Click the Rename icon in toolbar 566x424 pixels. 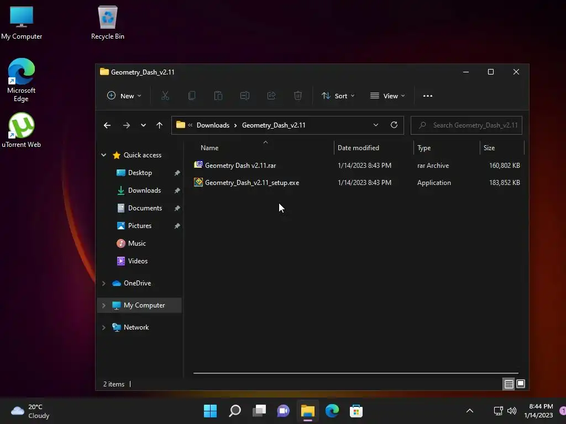pyautogui.click(x=245, y=96)
